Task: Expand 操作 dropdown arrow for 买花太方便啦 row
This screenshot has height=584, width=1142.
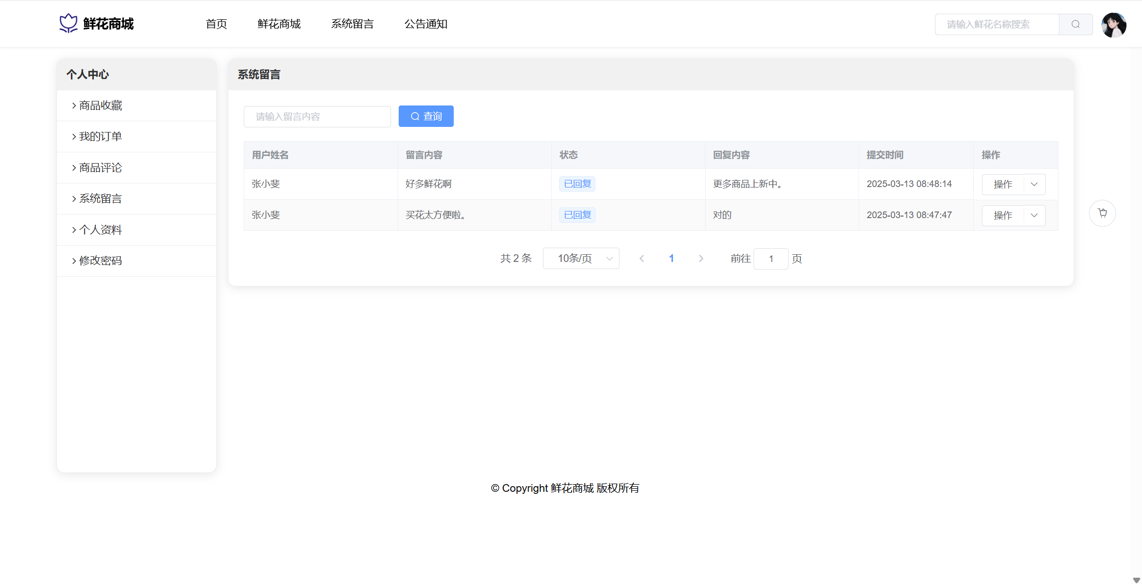Action: tap(1034, 216)
